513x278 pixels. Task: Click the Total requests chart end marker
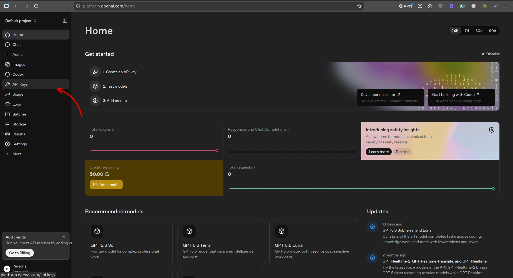pos(493,188)
